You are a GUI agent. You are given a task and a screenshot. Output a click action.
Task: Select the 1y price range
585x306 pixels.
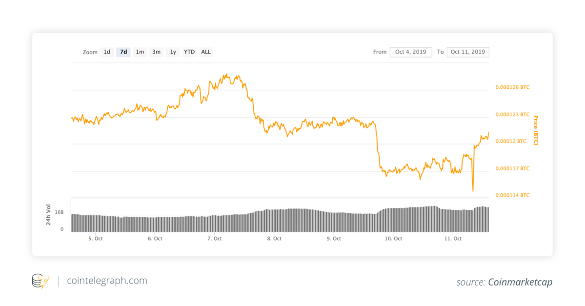point(172,52)
